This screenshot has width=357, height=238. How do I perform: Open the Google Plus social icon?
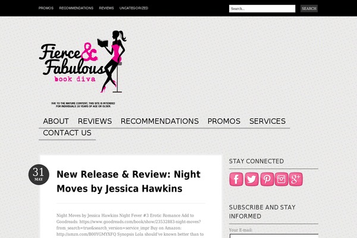(x=296, y=179)
